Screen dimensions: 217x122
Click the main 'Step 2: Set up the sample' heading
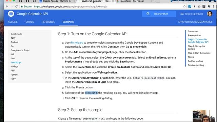[x=80, y=110]
